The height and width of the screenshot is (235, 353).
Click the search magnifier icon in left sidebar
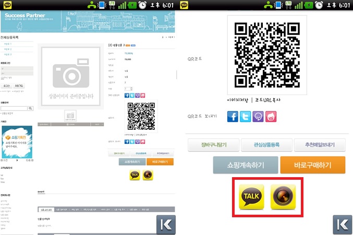(x=30, y=108)
